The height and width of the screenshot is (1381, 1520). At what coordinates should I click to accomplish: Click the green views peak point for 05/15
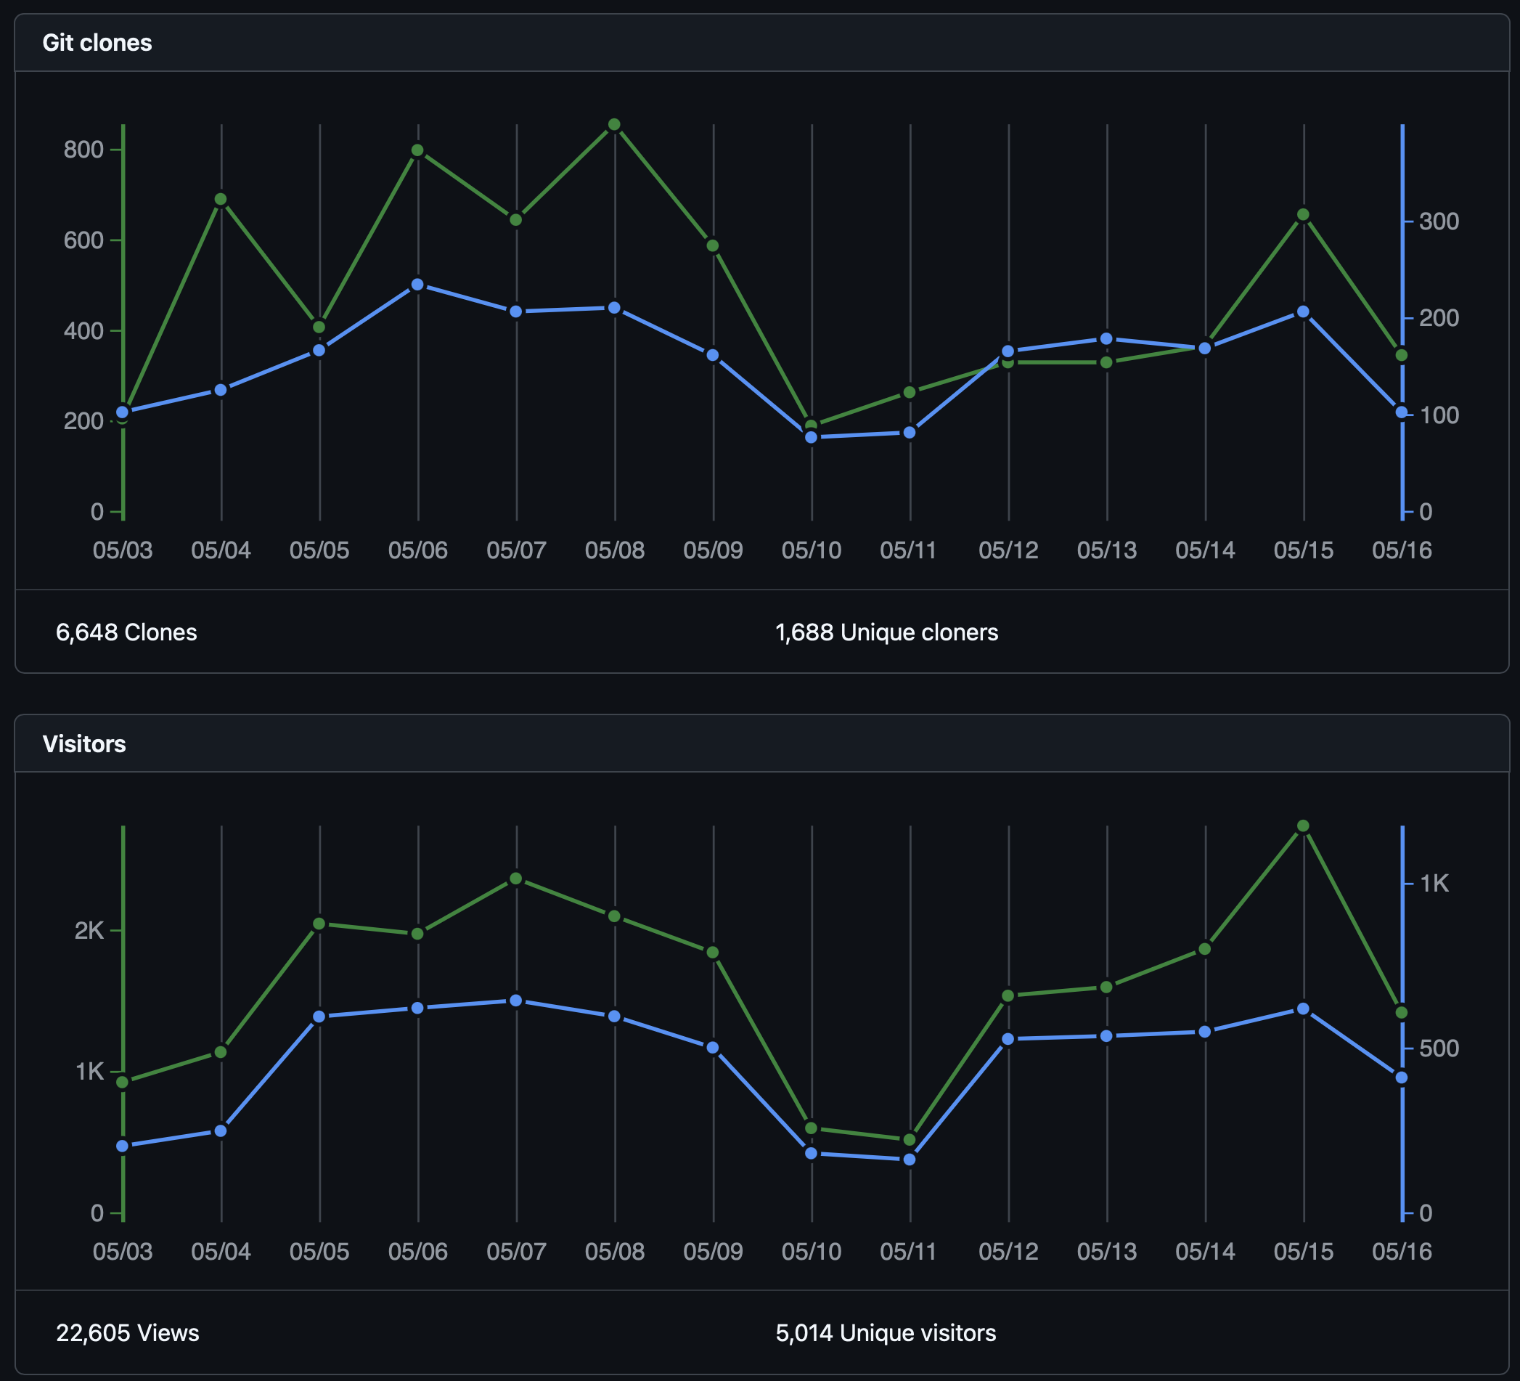[x=1303, y=826]
